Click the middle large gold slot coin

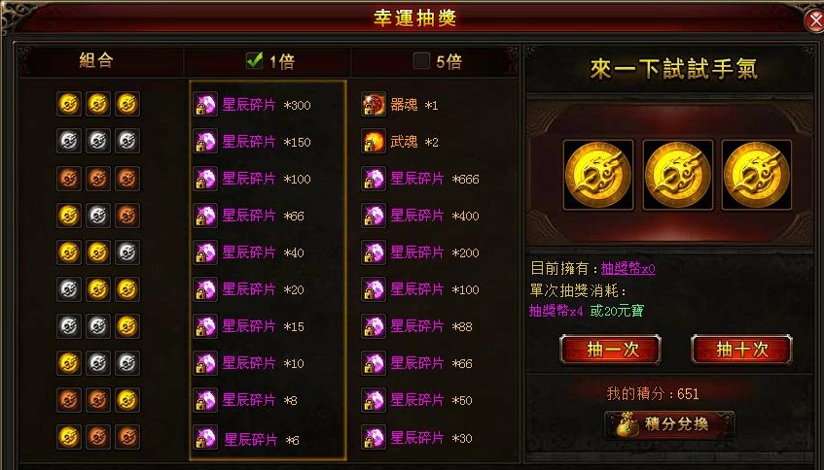tap(677, 175)
